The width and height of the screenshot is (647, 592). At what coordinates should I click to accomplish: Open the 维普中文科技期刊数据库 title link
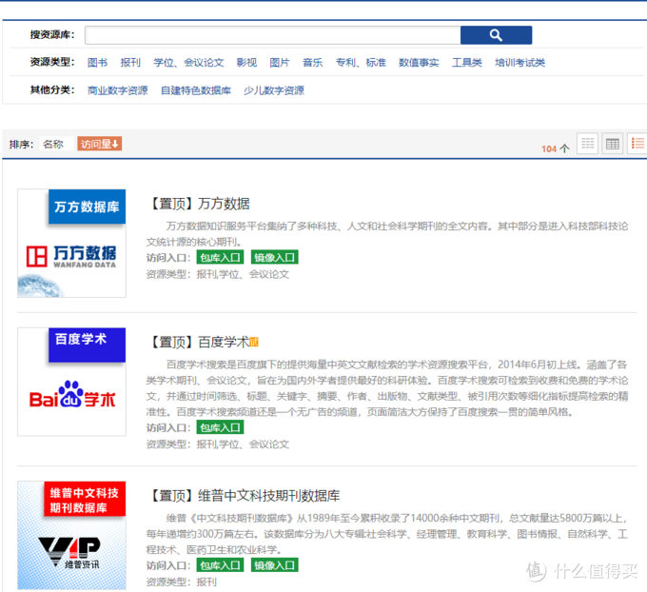point(268,496)
